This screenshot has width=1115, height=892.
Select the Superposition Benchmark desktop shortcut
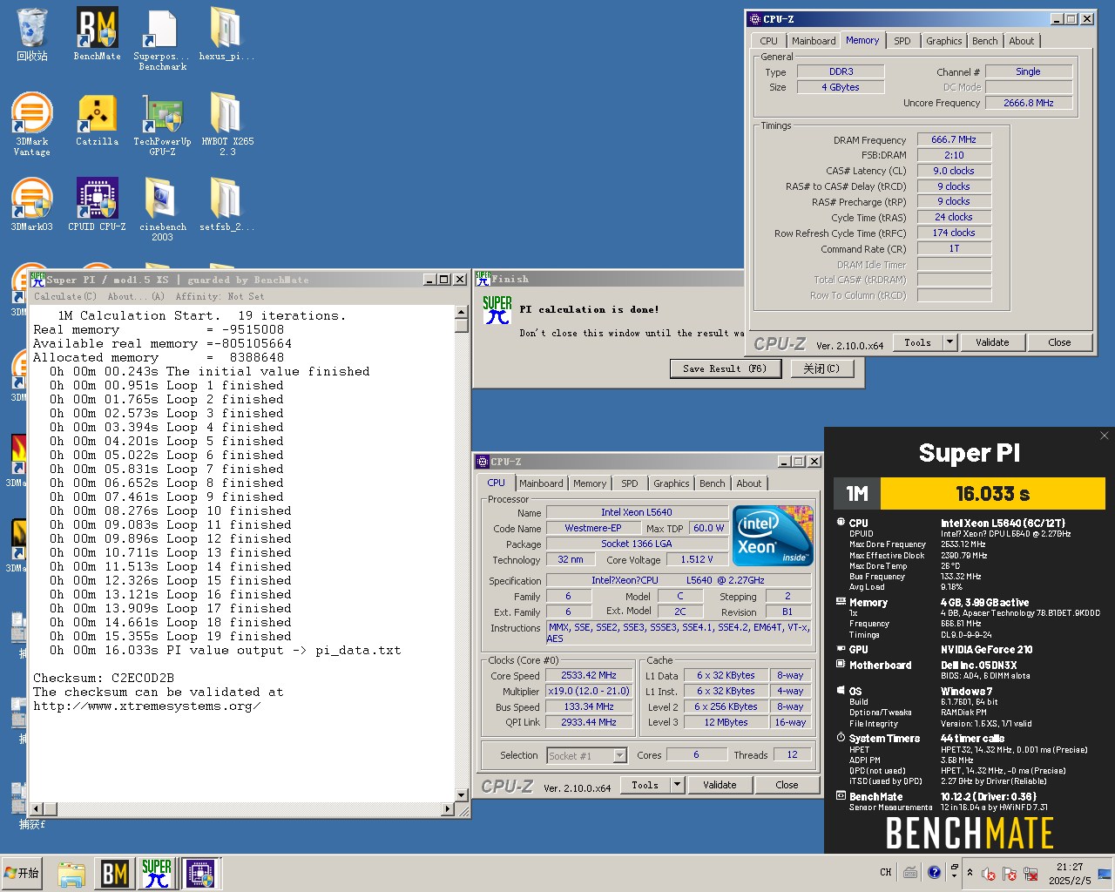[162, 39]
